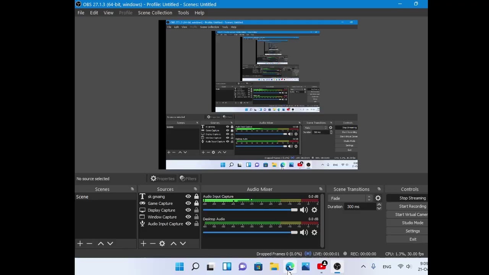Add a new source with plus icon
The image size is (489, 275).
click(x=143, y=243)
